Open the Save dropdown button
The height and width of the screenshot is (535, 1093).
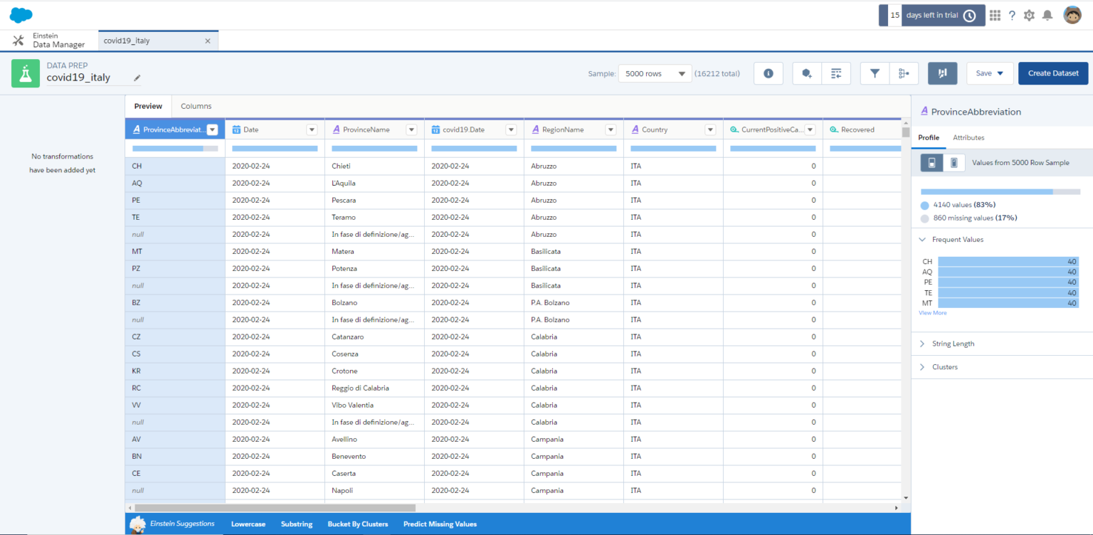pyautogui.click(x=990, y=73)
